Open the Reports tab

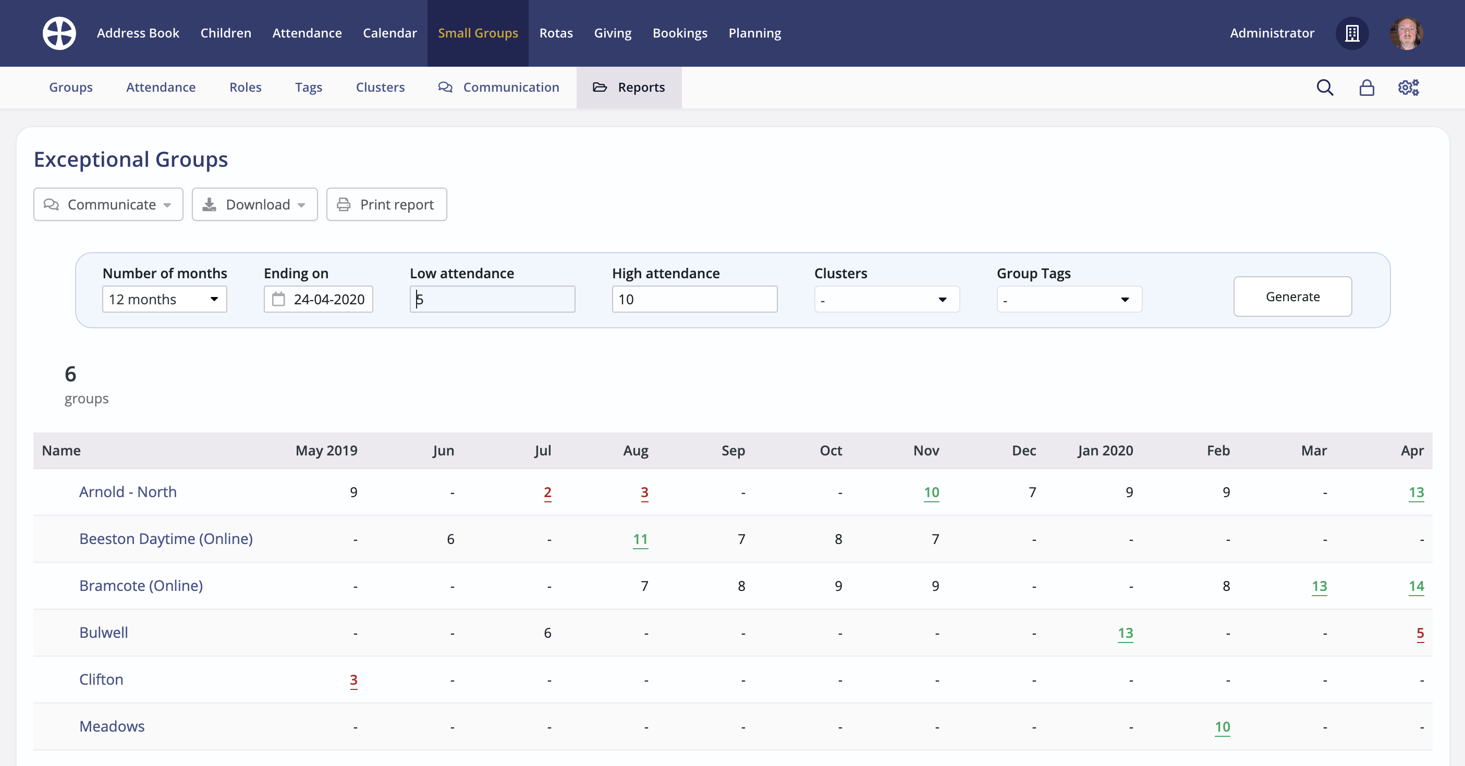click(628, 88)
